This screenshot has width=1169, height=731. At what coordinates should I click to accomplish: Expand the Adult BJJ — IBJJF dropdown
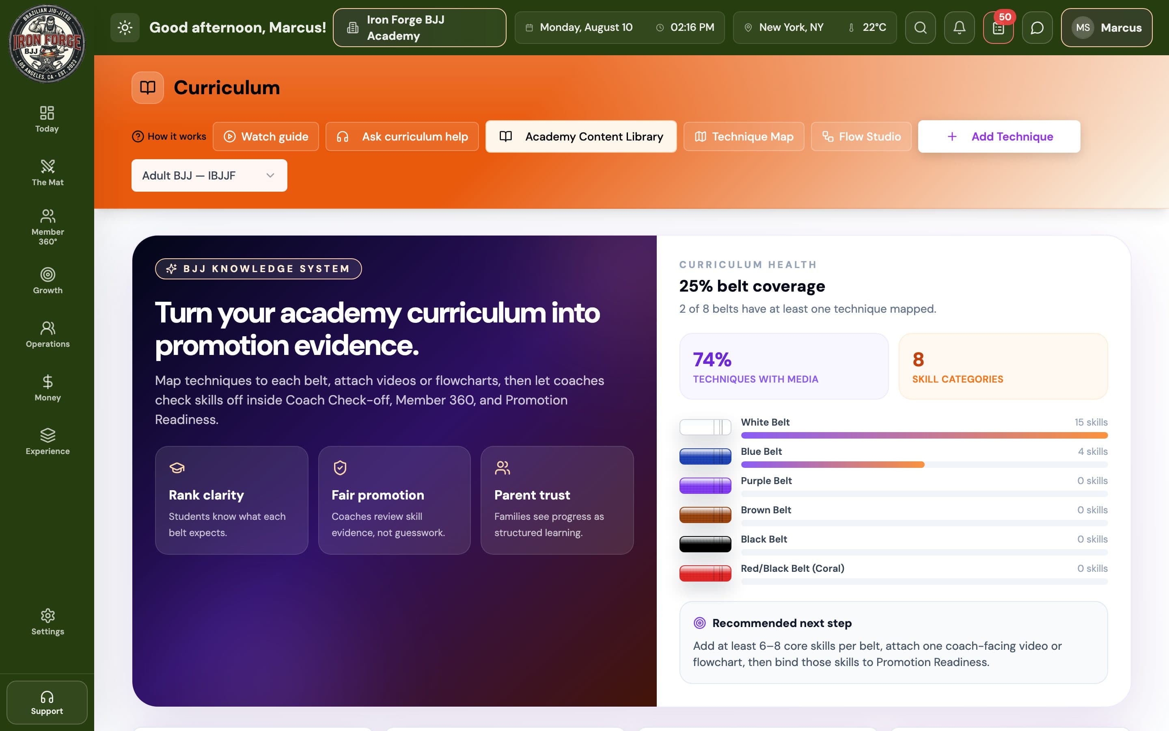tap(209, 175)
